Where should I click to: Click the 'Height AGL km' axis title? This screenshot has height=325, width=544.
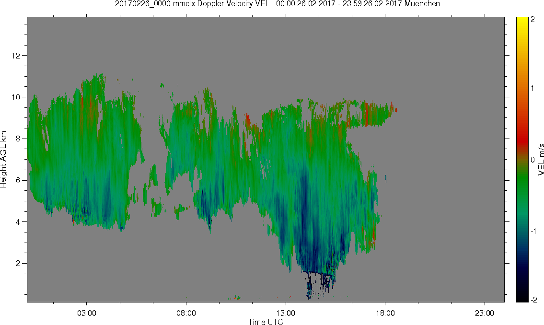3,160
